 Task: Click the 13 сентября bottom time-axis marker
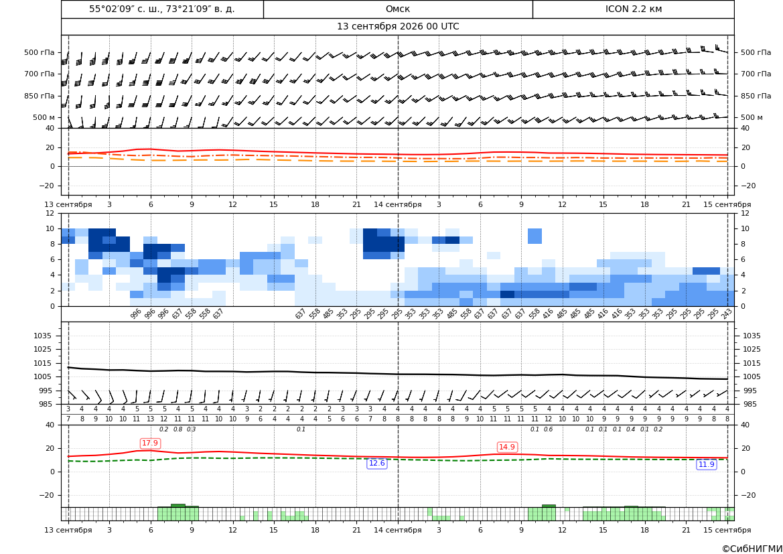point(68,530)
